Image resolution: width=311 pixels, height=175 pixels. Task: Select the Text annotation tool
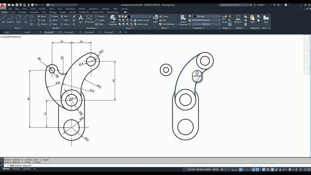[81, 19]
